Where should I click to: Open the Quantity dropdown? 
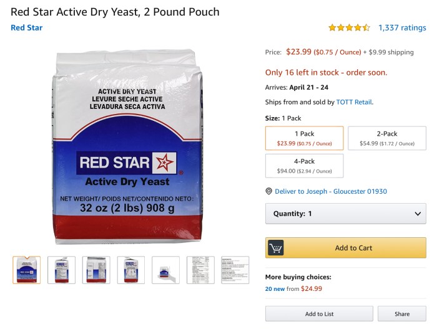pos(346,214)
